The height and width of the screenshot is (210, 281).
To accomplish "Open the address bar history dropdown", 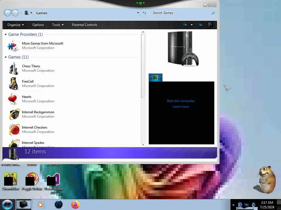I will [x=138, y=13].
